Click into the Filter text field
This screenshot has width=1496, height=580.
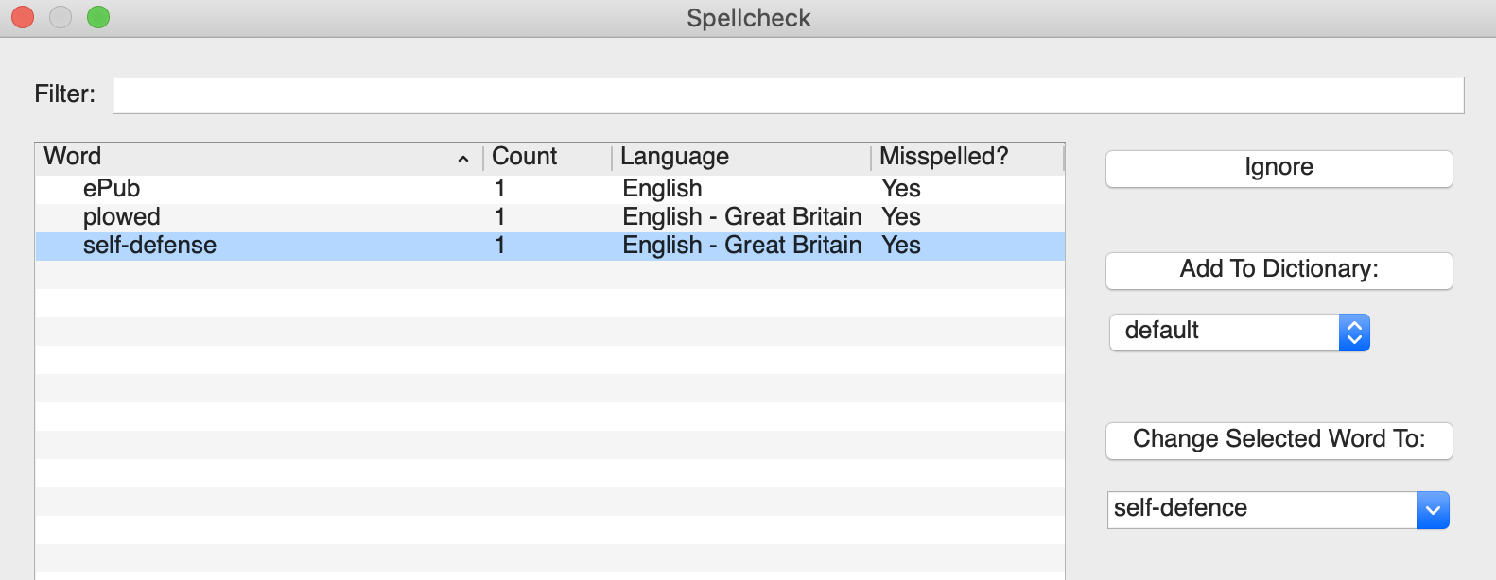pyautogui.click(x=788, y=95)
